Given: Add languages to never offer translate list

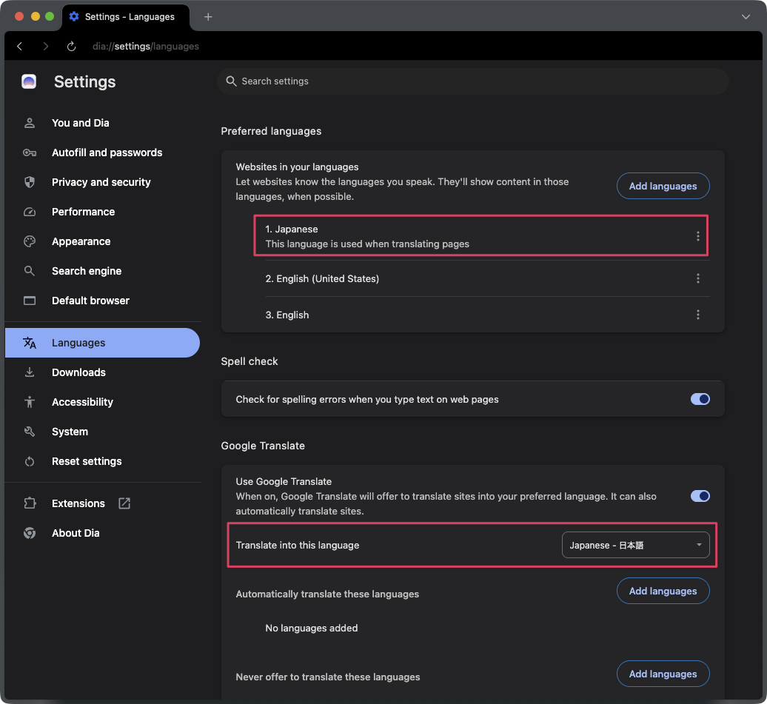Looking at the screenshot, I should (663, 674).
